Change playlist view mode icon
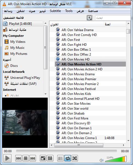Image resolution: width=133 pixels, height=165 pixels. point(89,18)
